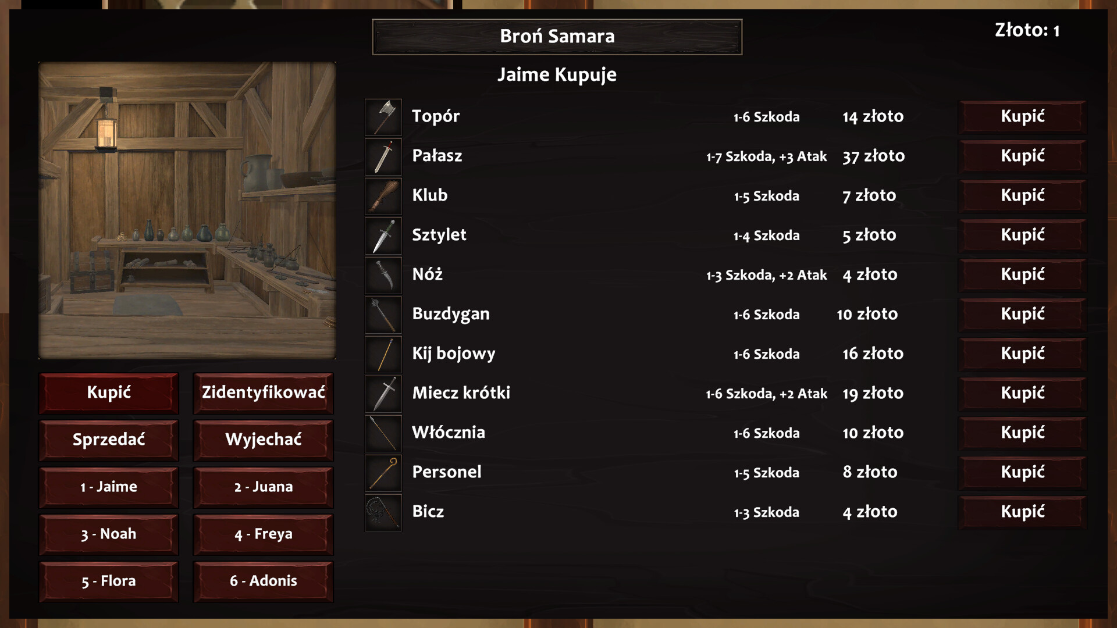Select the Personel crook staff icon

tap(383, 473)
